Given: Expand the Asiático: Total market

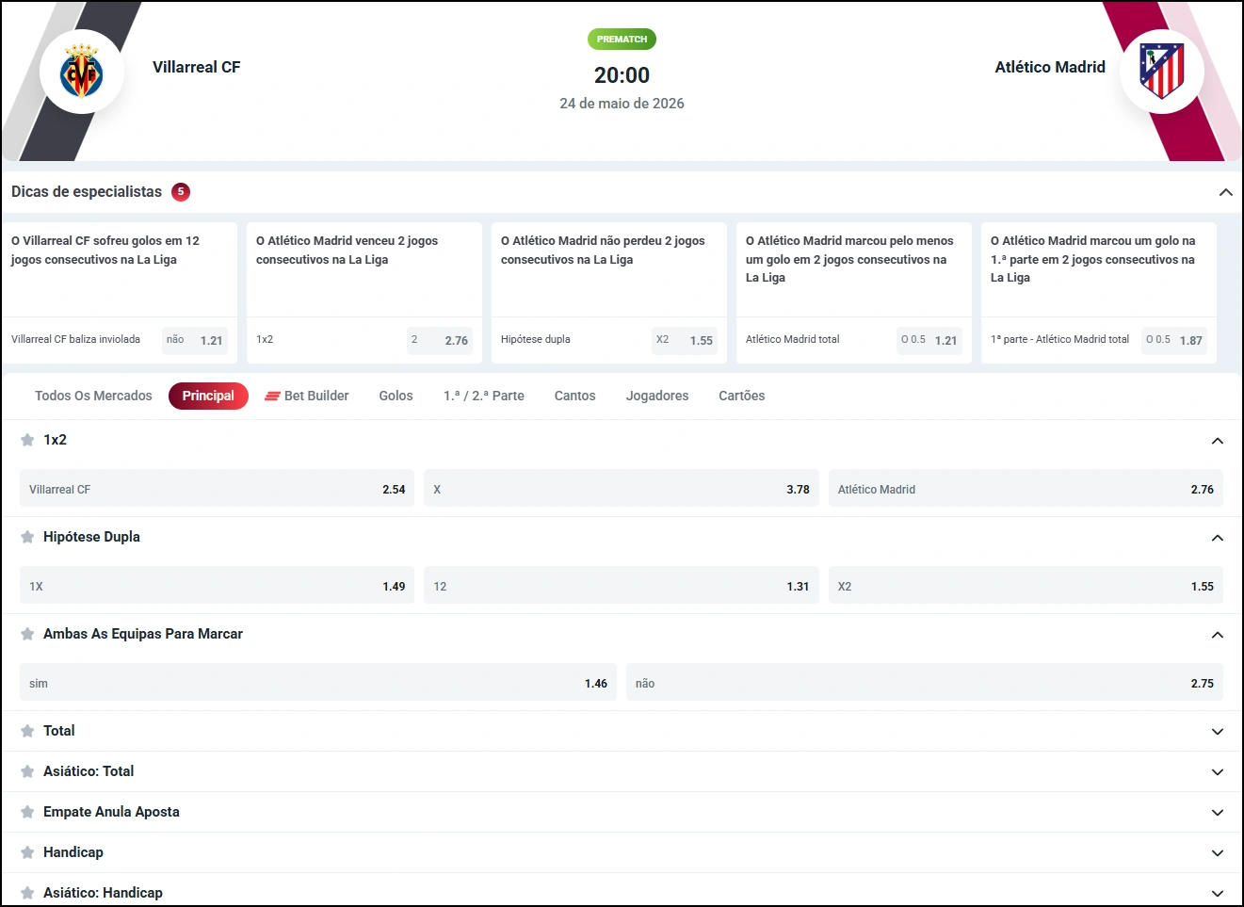Looking at the screenshot, I should click(x=1218, y=772).
